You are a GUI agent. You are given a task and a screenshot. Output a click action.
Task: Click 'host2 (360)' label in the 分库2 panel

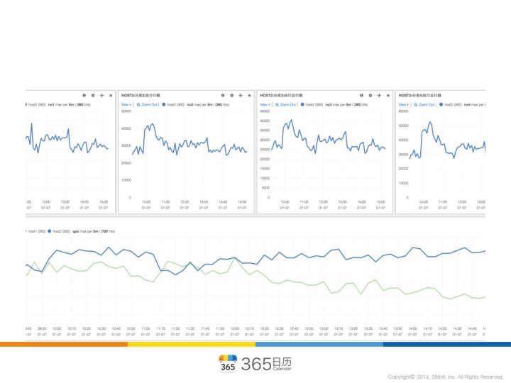pos(176,104)
